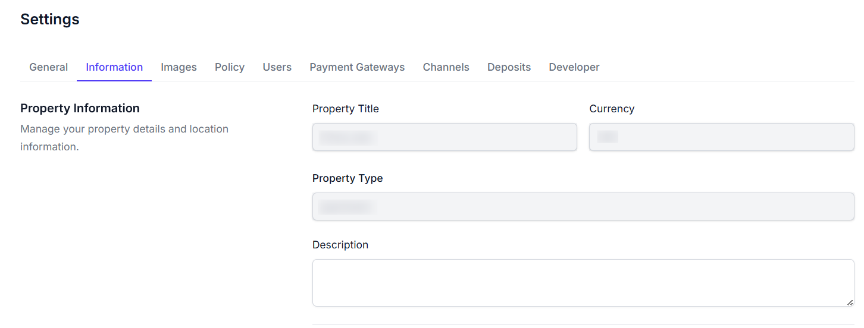This screenshot has height=328, width=864.
Task: Click the Property Title label
Action: pyautogui.click(x=345, y=109)
